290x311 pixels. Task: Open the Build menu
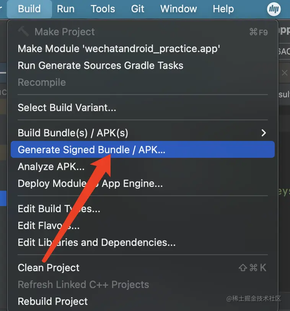click(29, 9)
